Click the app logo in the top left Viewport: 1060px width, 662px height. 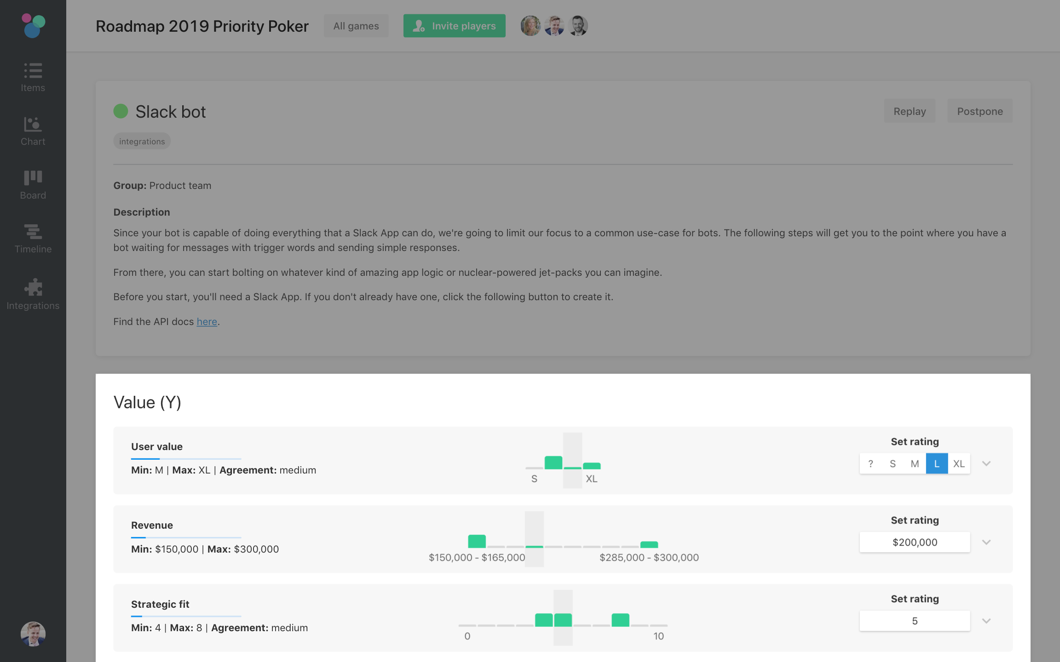pos(33,26)
